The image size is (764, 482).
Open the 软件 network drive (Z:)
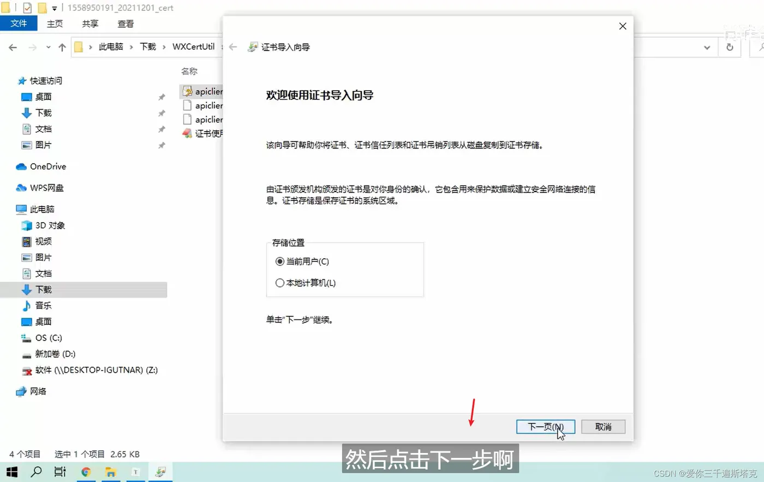96,370
